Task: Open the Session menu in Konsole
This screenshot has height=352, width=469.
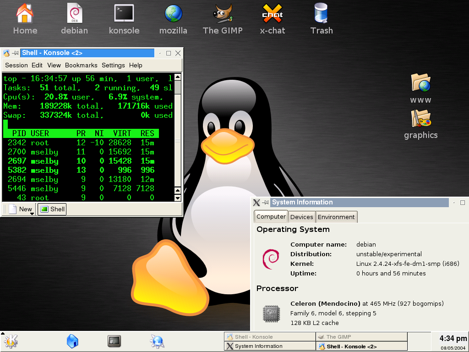Action: pos(16,65)
